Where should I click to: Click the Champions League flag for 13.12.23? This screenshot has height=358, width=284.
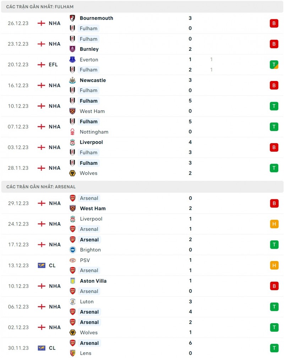pyautogui.click(x=42, y=265)
